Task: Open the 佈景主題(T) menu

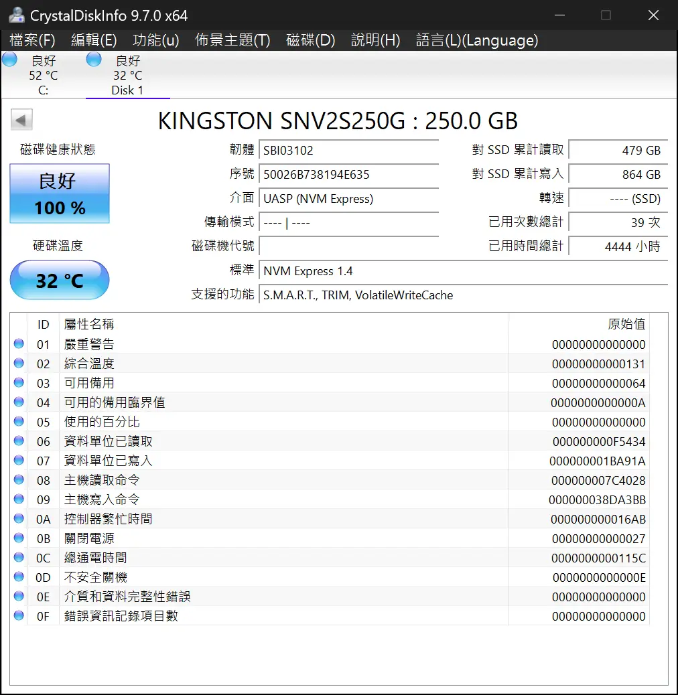Action: point(232,40)
